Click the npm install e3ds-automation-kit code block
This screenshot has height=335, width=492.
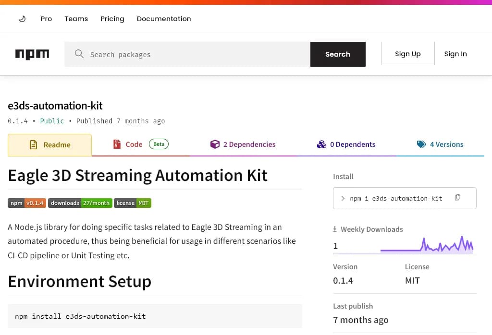(x=155, y=316)
